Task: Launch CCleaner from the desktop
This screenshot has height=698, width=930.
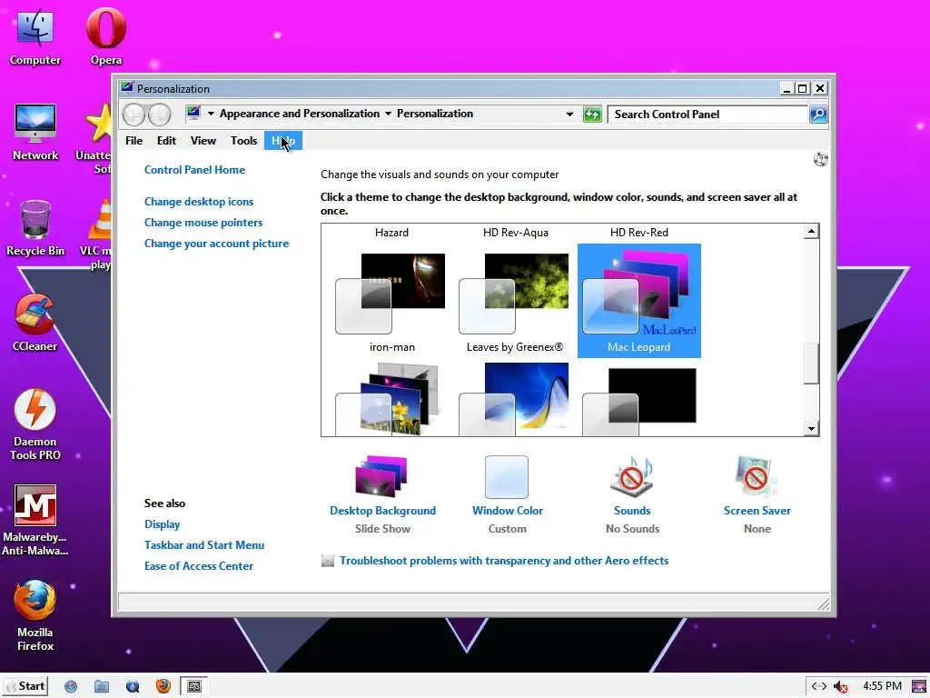Action: 35,324
